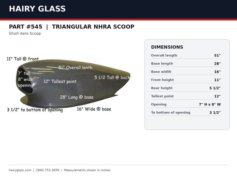Click the 16" Wide @ base annotation
The image size is (237, 178).
[94, 109]
